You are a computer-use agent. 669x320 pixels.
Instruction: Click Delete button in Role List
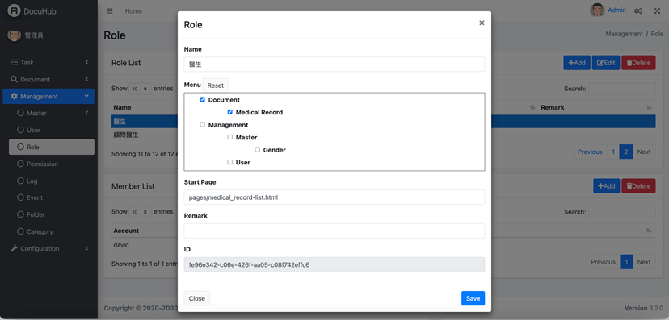[x=638, y=63]
